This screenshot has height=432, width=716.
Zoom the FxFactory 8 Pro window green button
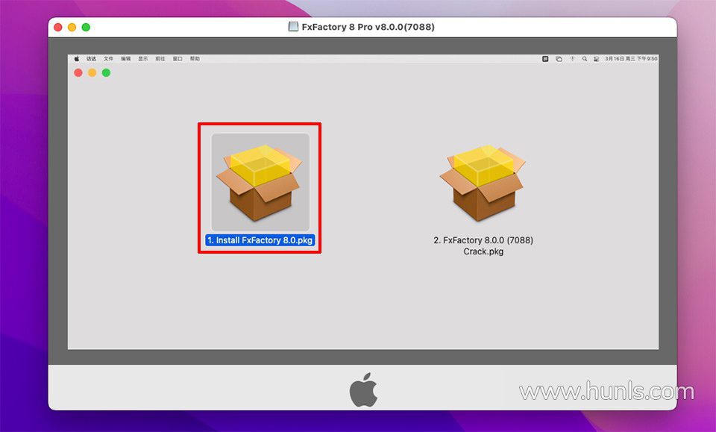tap(86, 27)
